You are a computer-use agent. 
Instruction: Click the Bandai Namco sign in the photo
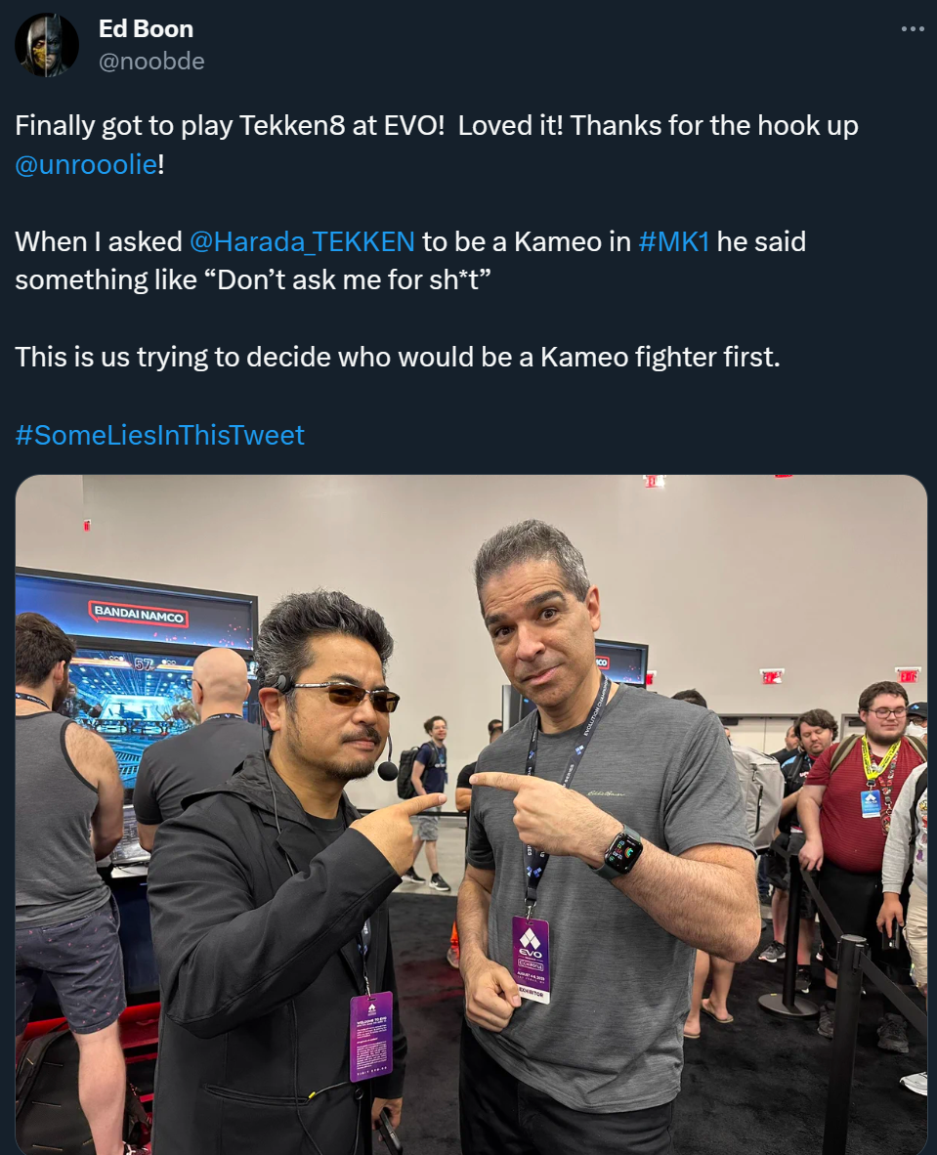pos(139,615)
